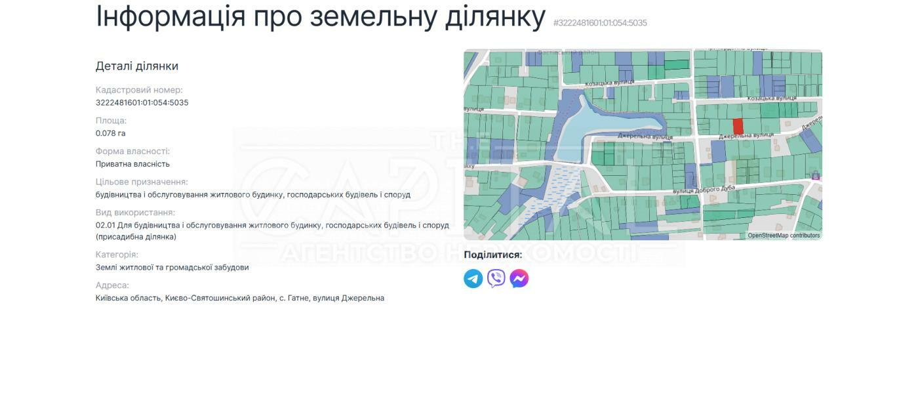Open the OpenStreetMap contributors attribution link
This screenshot has width=918, height=393.
coord(784,236)
